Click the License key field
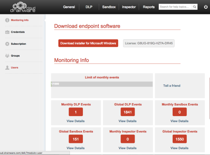This screenshot has width=210, height=155. tap(149, 43)
